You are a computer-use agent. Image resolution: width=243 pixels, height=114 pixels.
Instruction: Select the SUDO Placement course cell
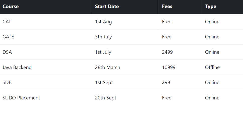coord(21,98)
